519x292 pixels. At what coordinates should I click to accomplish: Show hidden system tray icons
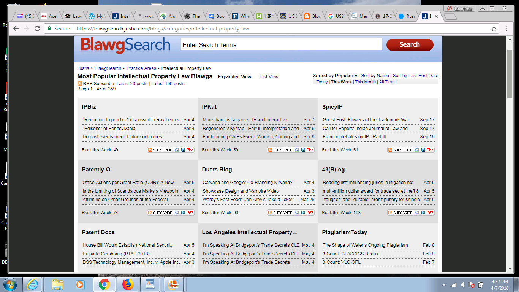(444, 285)
